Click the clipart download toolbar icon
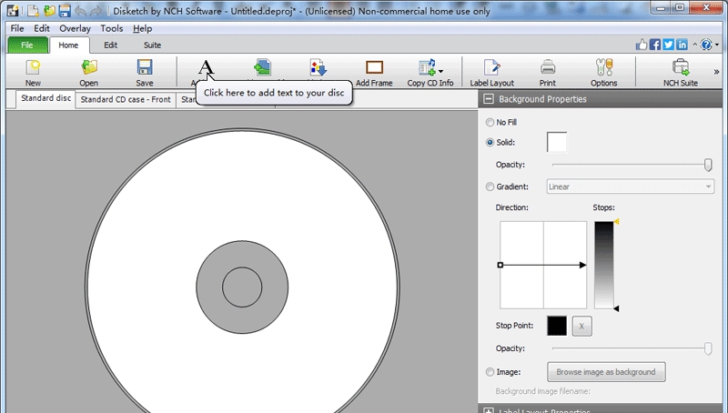 (x=318, y=67)
